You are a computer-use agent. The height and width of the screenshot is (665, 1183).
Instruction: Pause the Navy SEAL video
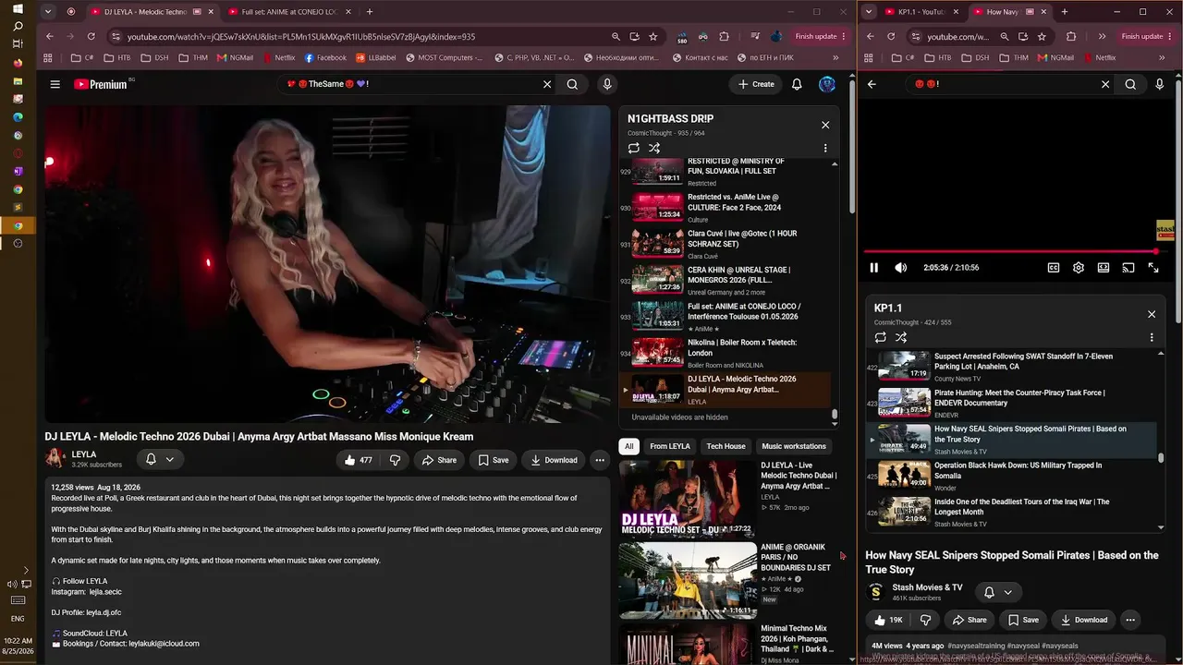pyautogui.click(x=873, y=268)
